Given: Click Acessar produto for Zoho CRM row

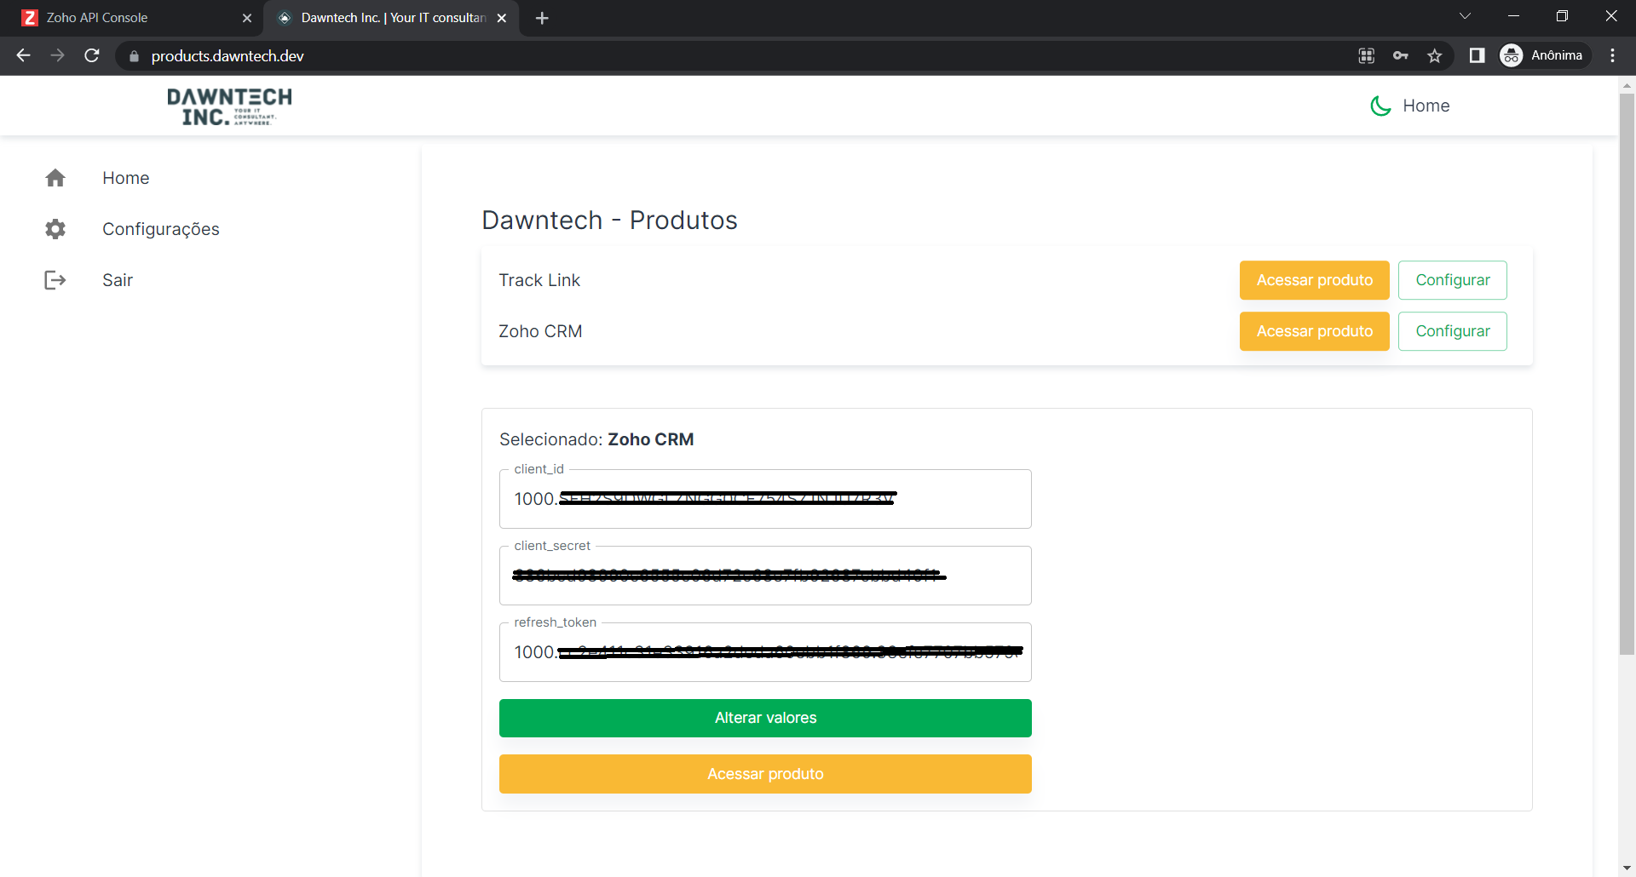Looking at the screenshot, I should tap(1314, 331).
